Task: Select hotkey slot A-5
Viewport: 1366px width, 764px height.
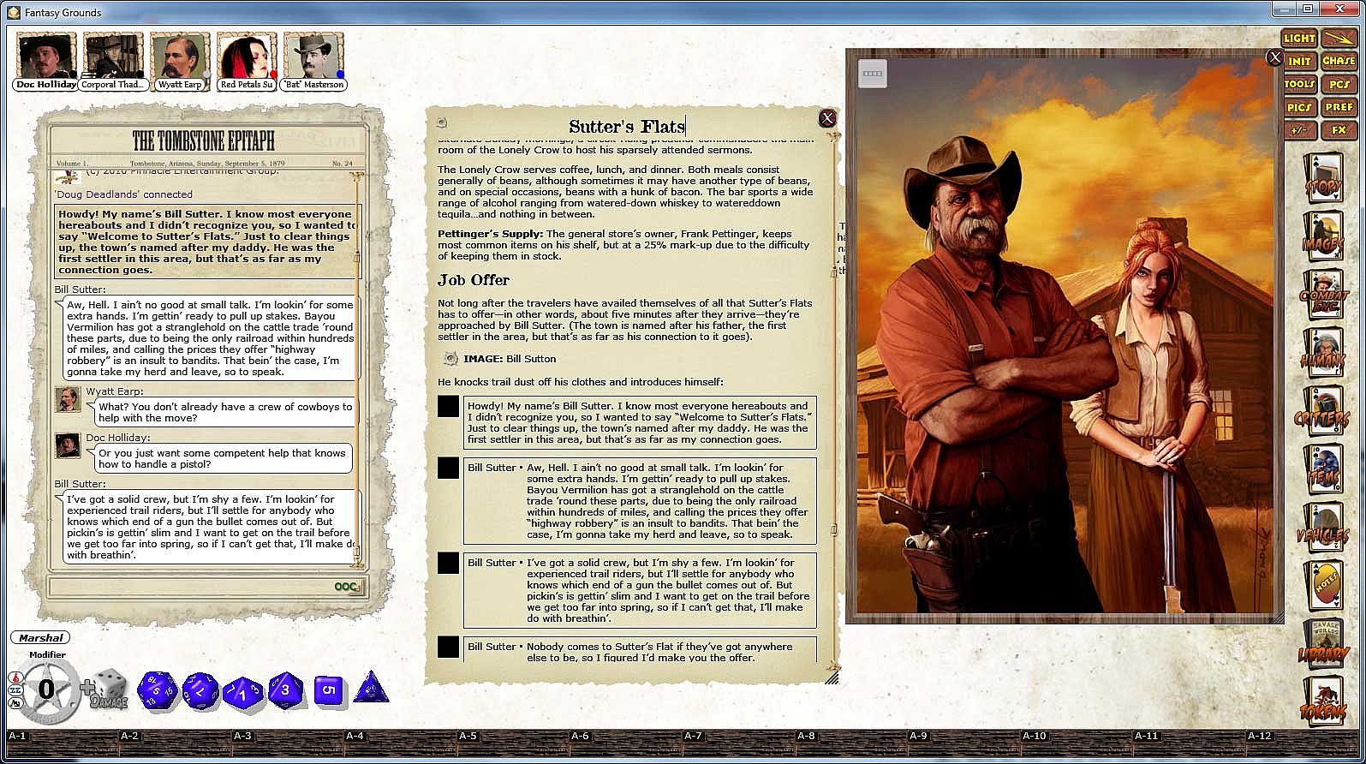Action: coord(468,736)
